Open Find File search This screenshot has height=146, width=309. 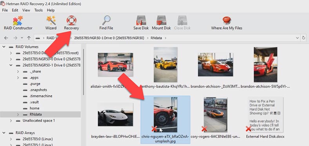106,23
